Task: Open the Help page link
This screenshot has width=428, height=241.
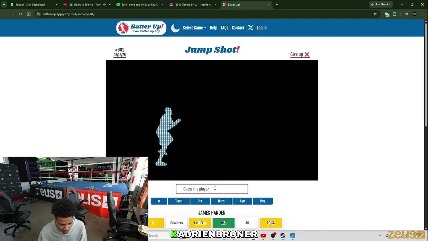Action: pos(213,28)
